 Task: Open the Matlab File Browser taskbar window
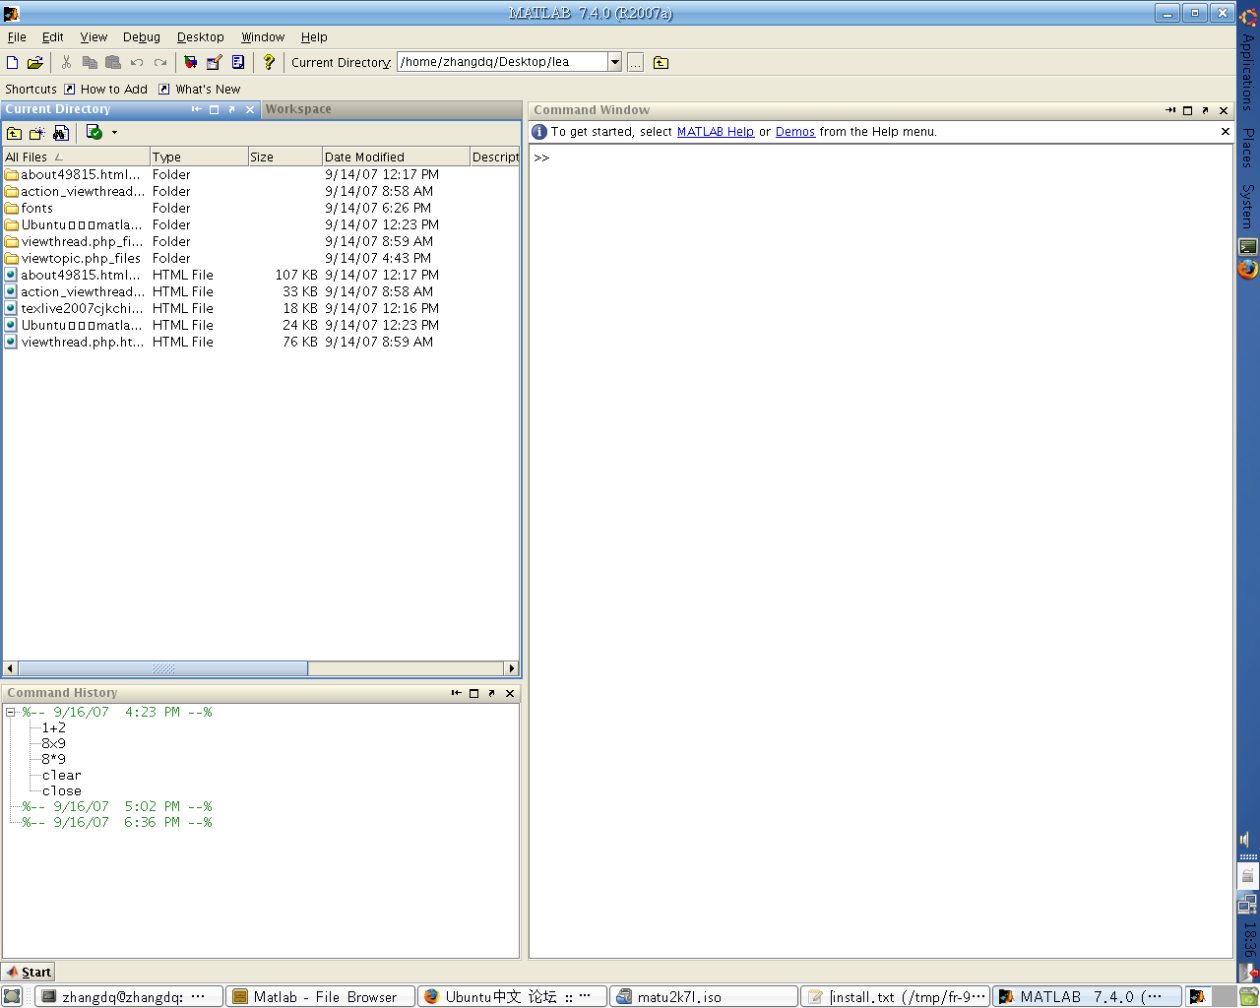pos(321,996)
